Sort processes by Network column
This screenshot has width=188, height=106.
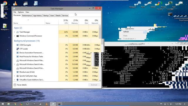click(x=94, y=22)
